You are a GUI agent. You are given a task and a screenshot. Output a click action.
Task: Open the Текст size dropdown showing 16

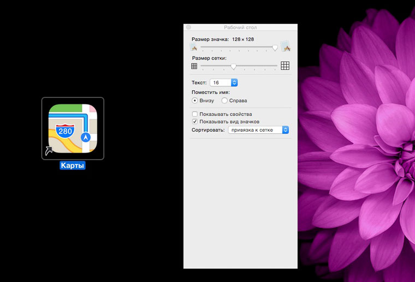point(224,83)
